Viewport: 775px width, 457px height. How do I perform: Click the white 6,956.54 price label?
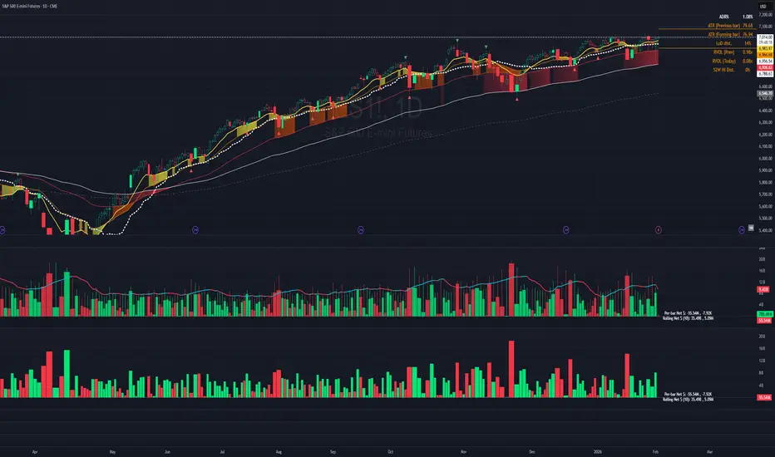point(766,61)
